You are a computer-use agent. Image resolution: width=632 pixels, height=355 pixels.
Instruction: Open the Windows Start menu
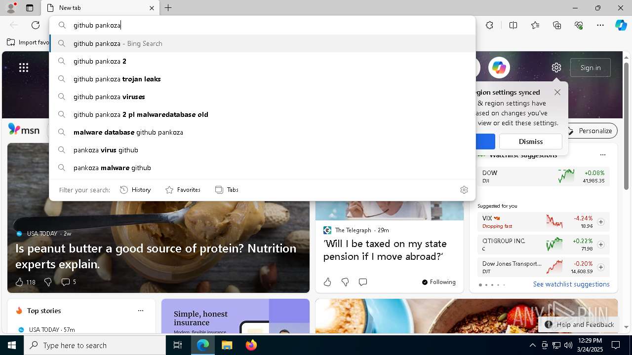point(12,345)
